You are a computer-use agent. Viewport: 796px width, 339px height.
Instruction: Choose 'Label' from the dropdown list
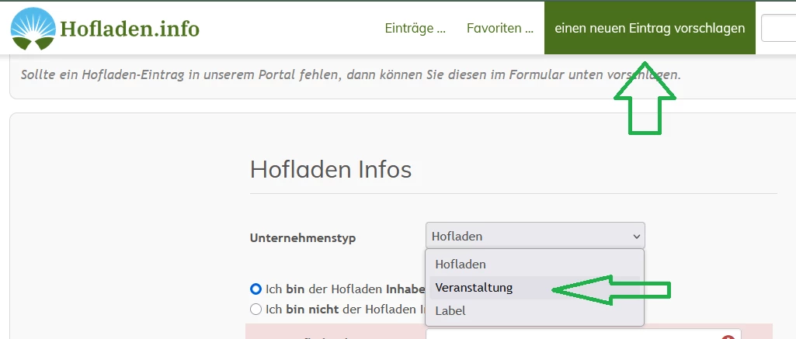pyautogui.click(x=450, y=311)
